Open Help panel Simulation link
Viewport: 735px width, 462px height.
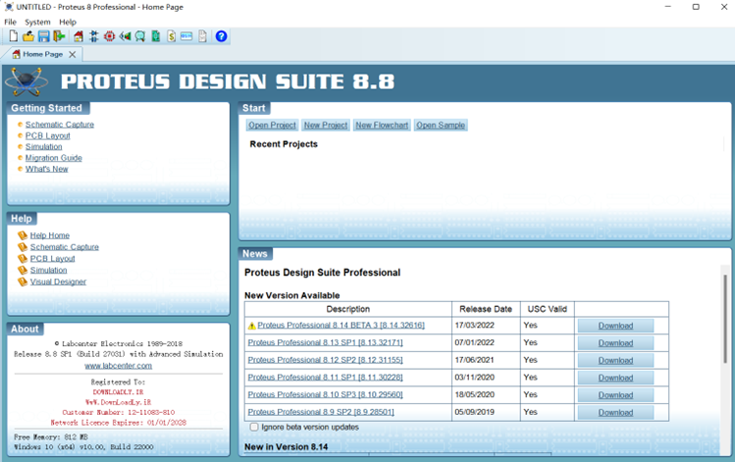pyautogui.click(x=48, y=270)
